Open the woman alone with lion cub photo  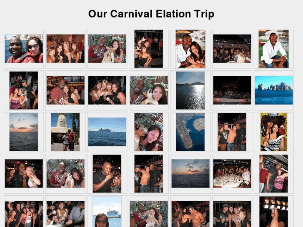click(x=149, y=132)
